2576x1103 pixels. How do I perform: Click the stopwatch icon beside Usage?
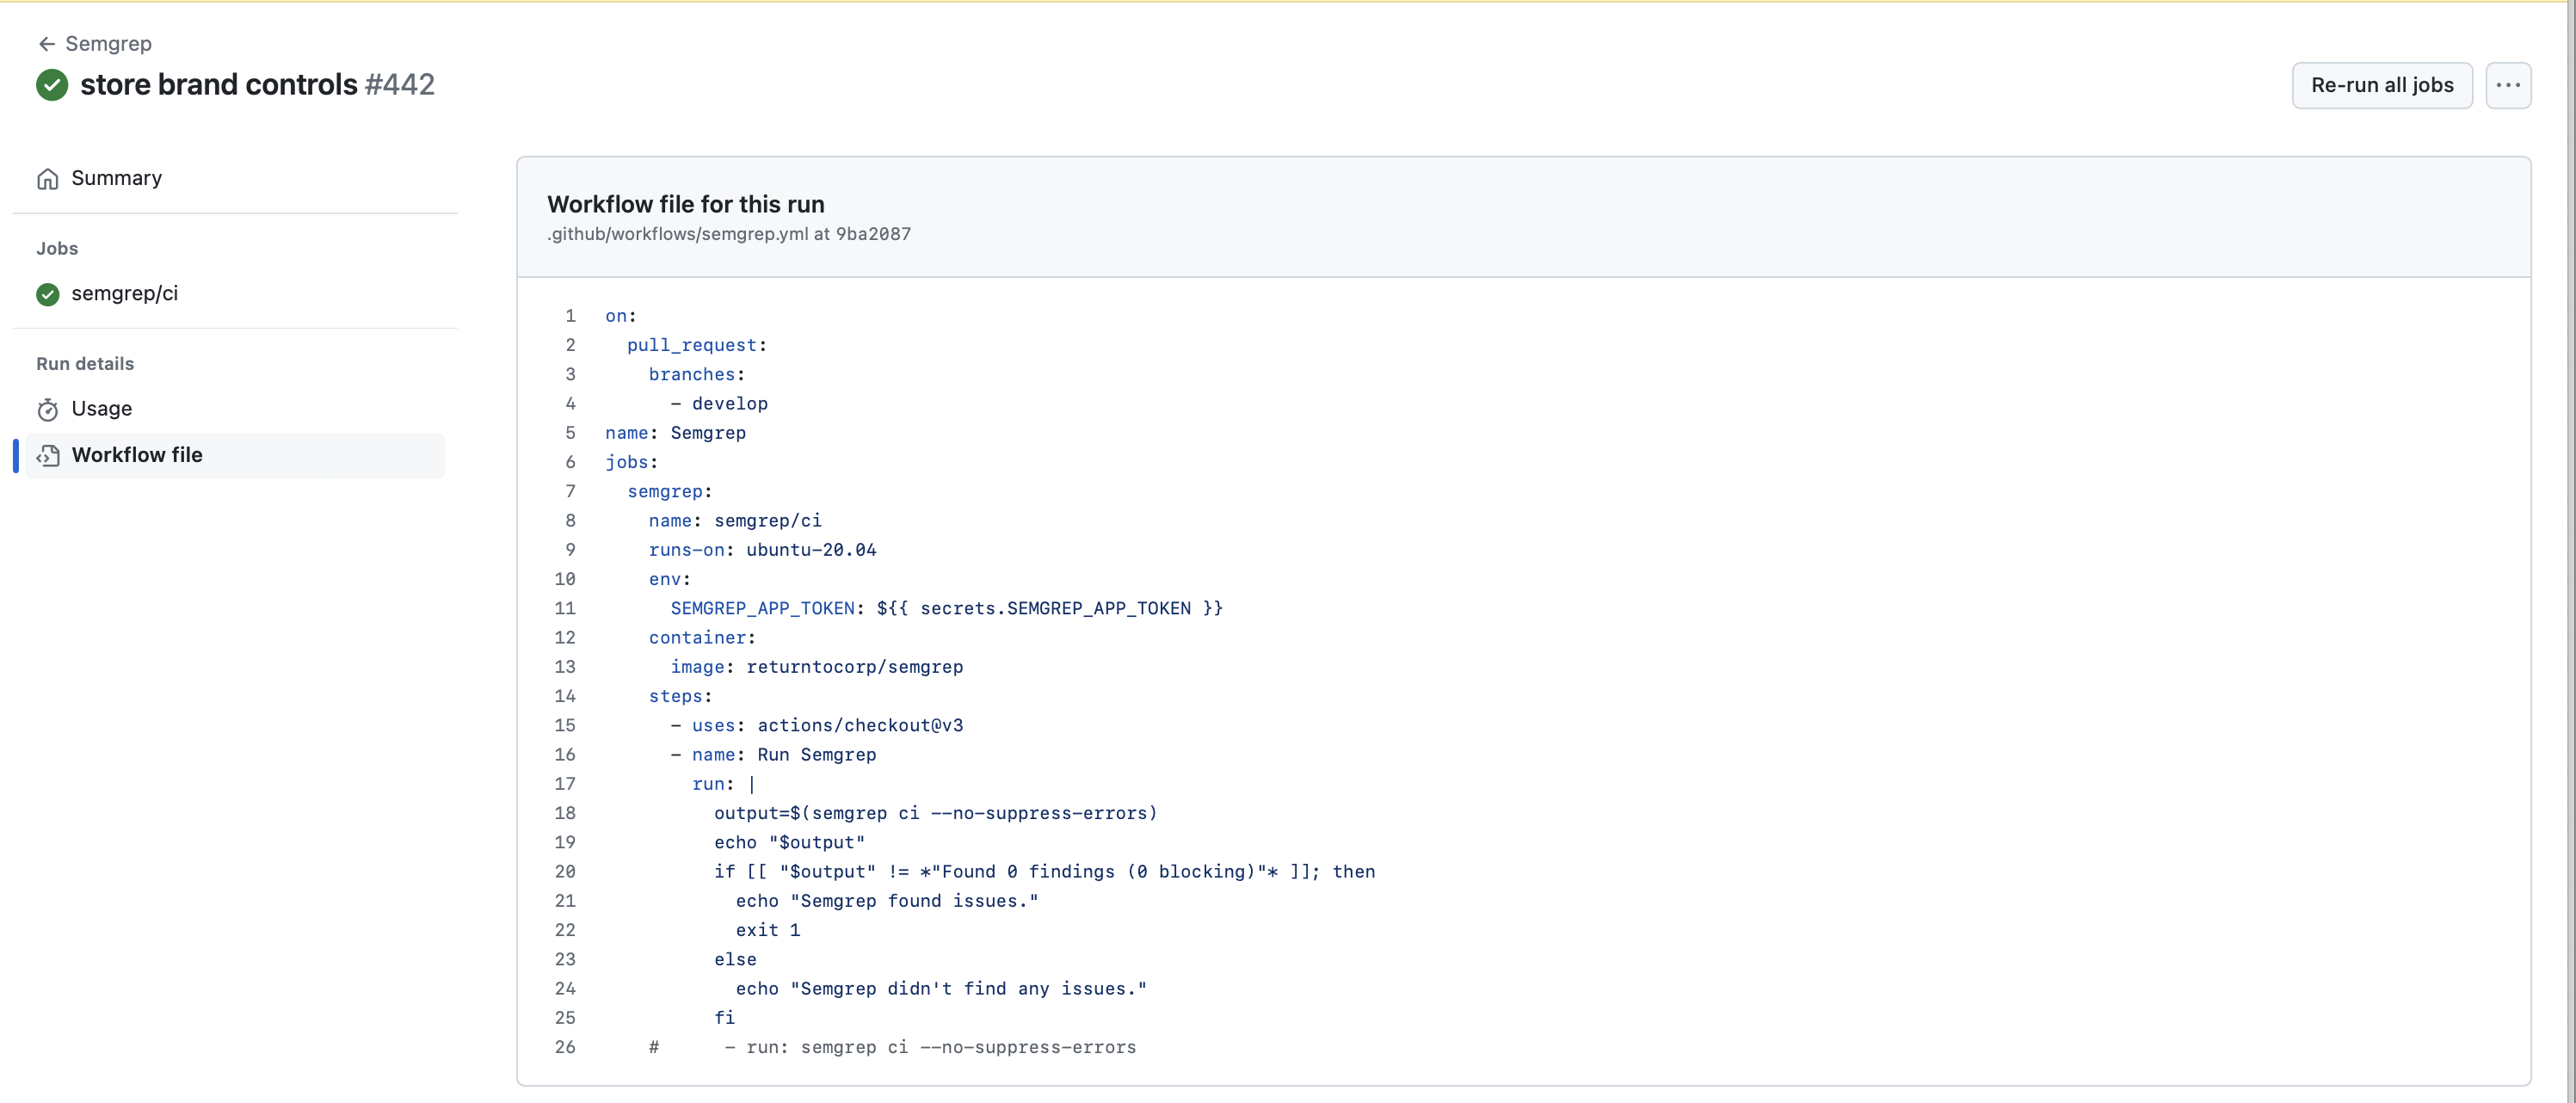pyautogui.click(x=48, y=409)
